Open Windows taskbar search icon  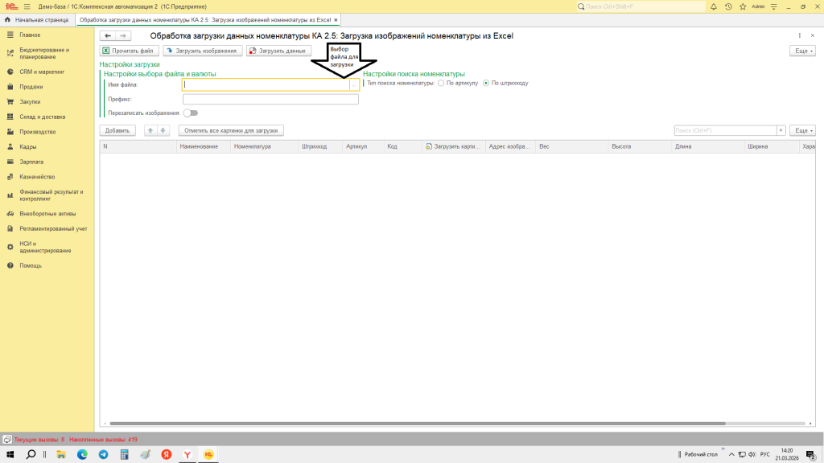(x=31, y=455)
